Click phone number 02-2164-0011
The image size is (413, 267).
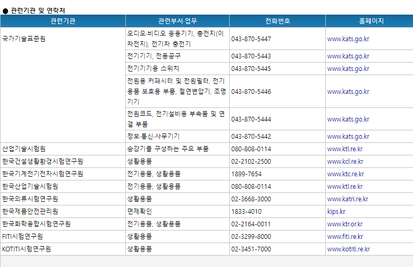point(251,224)
